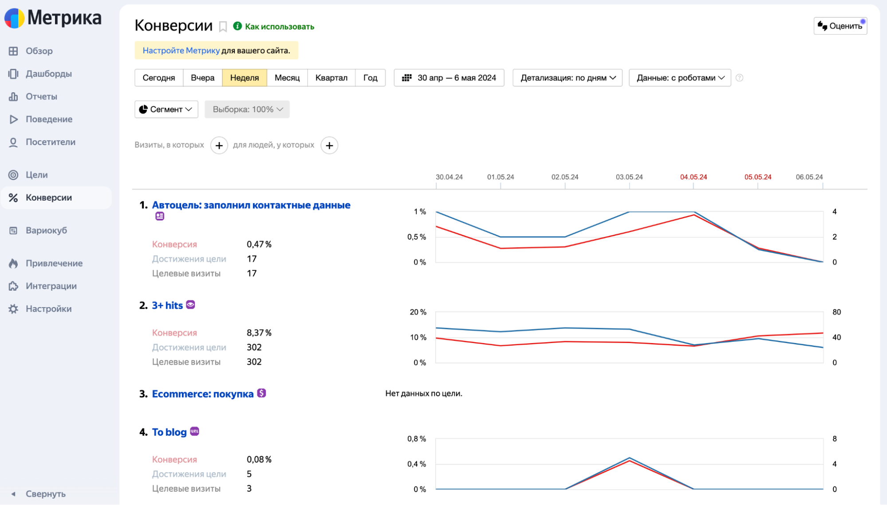Click the form icon under Автоцель goal
Screen dimensions: 887x505
click(x=160, y=216)
